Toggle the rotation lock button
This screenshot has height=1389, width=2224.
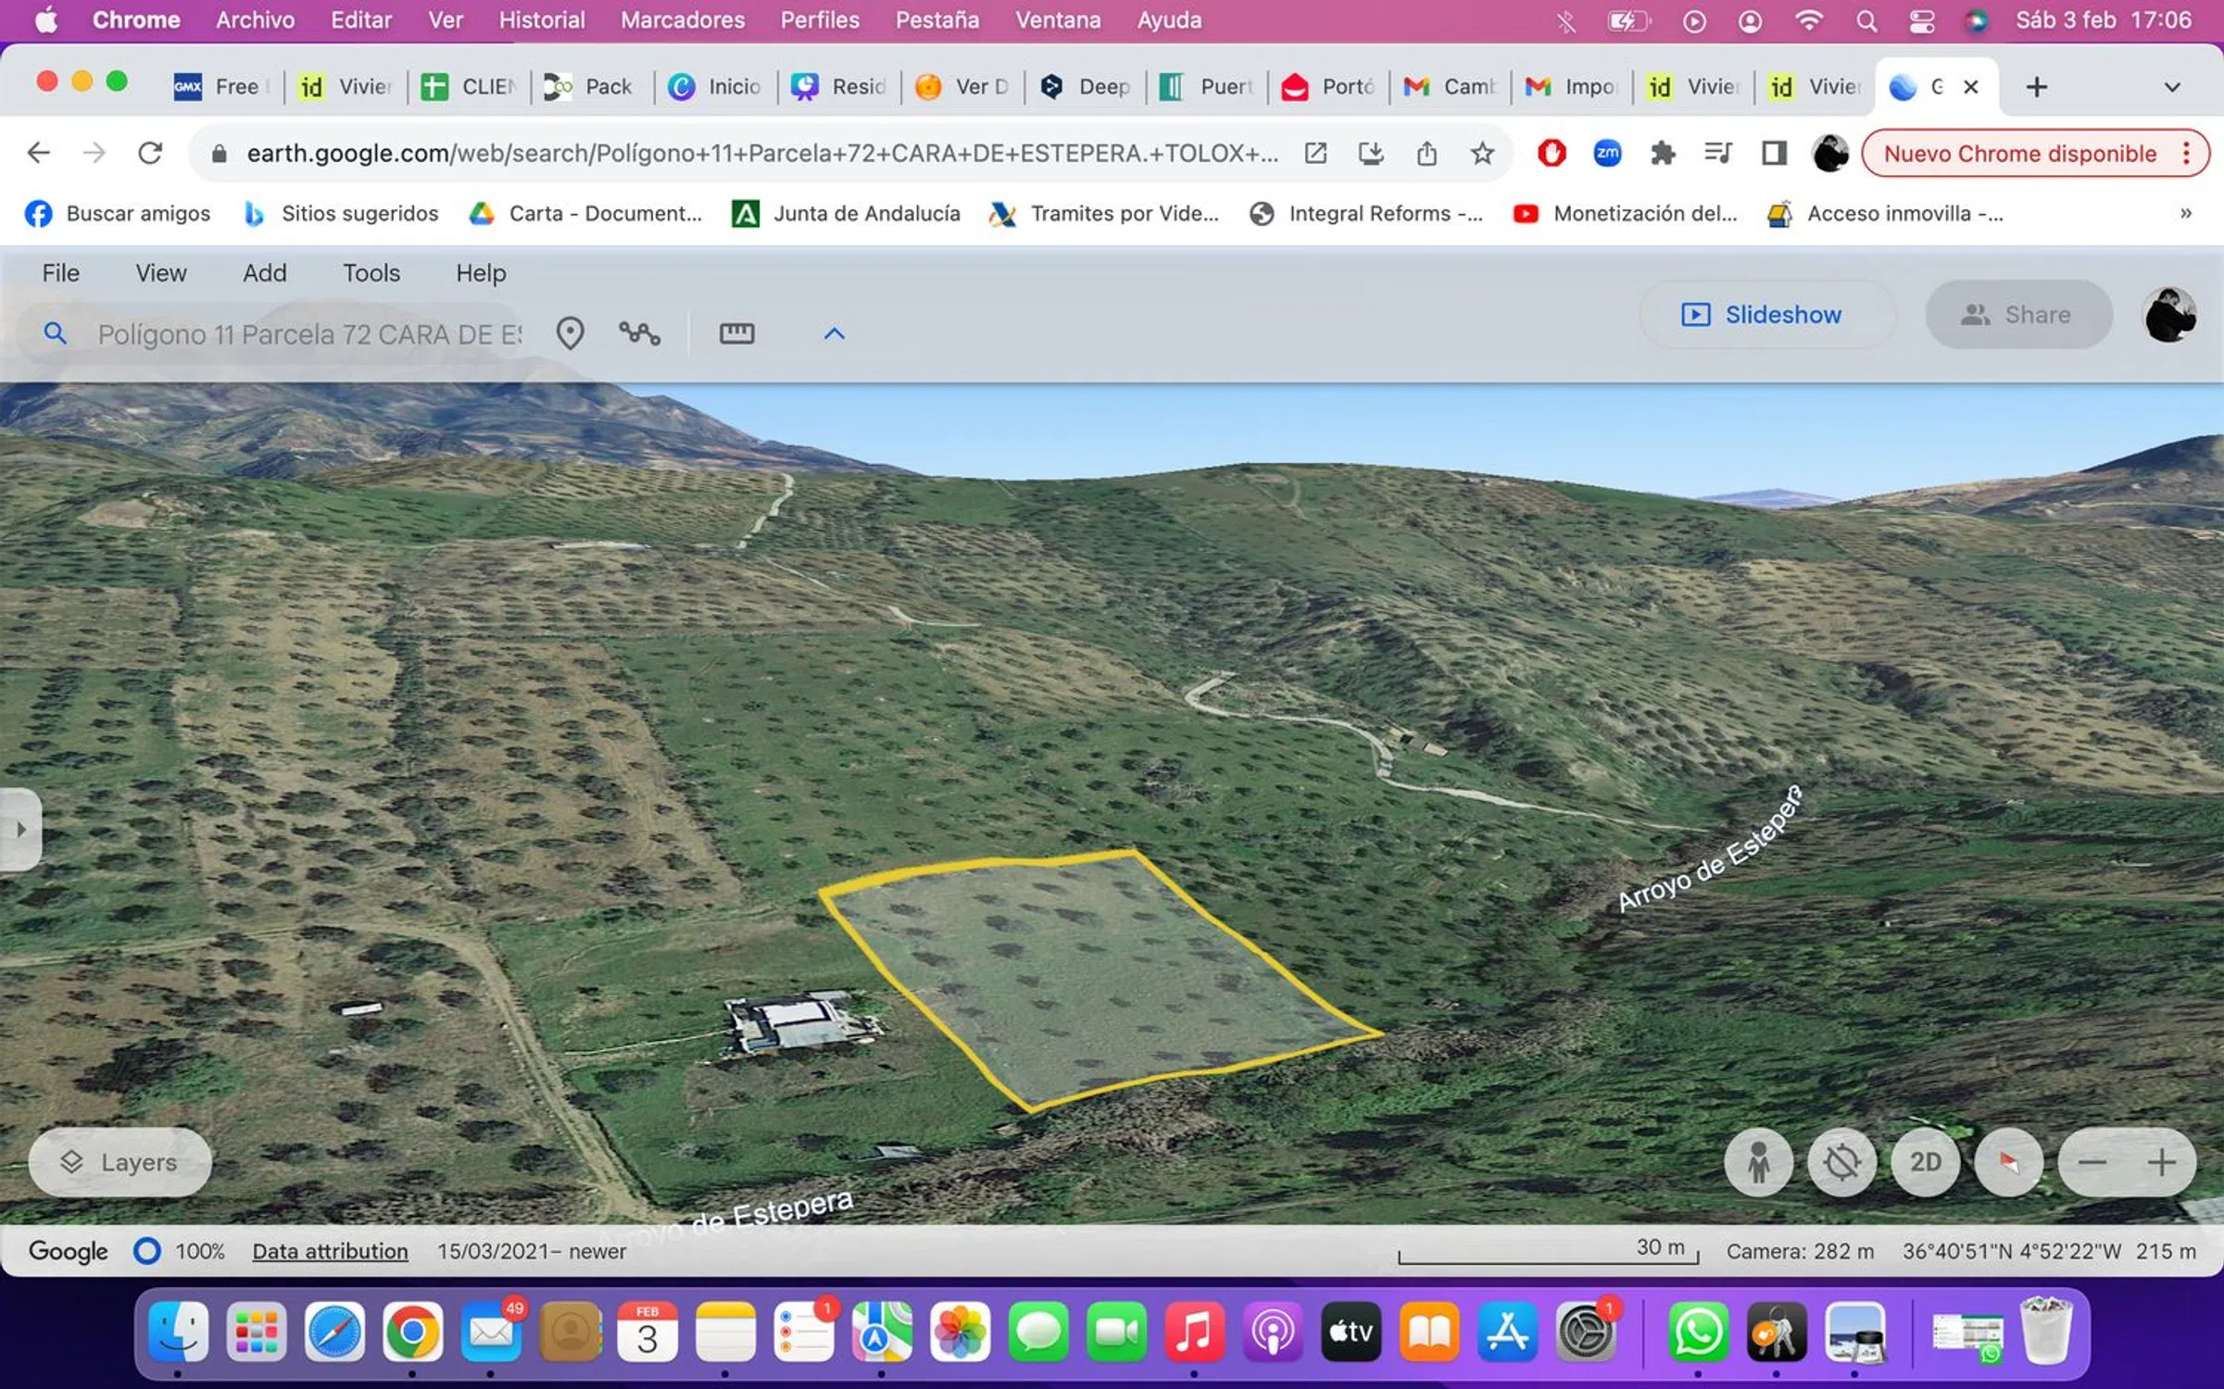click(x=1841, y=1162)
